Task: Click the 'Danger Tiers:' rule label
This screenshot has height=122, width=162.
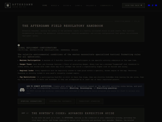Action: click(26, 64)
